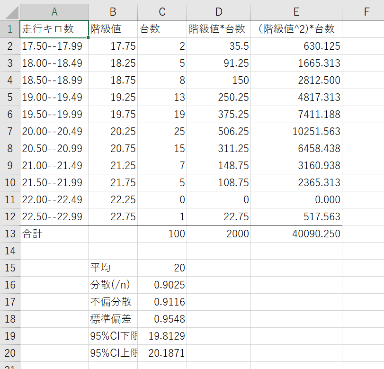Click count cell showing 13
This screenshot has height=369, width=384.
tap(162, 97)
